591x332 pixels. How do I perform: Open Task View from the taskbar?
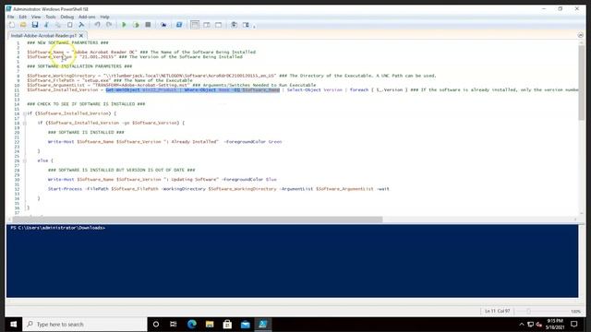[x=174, y=324]
